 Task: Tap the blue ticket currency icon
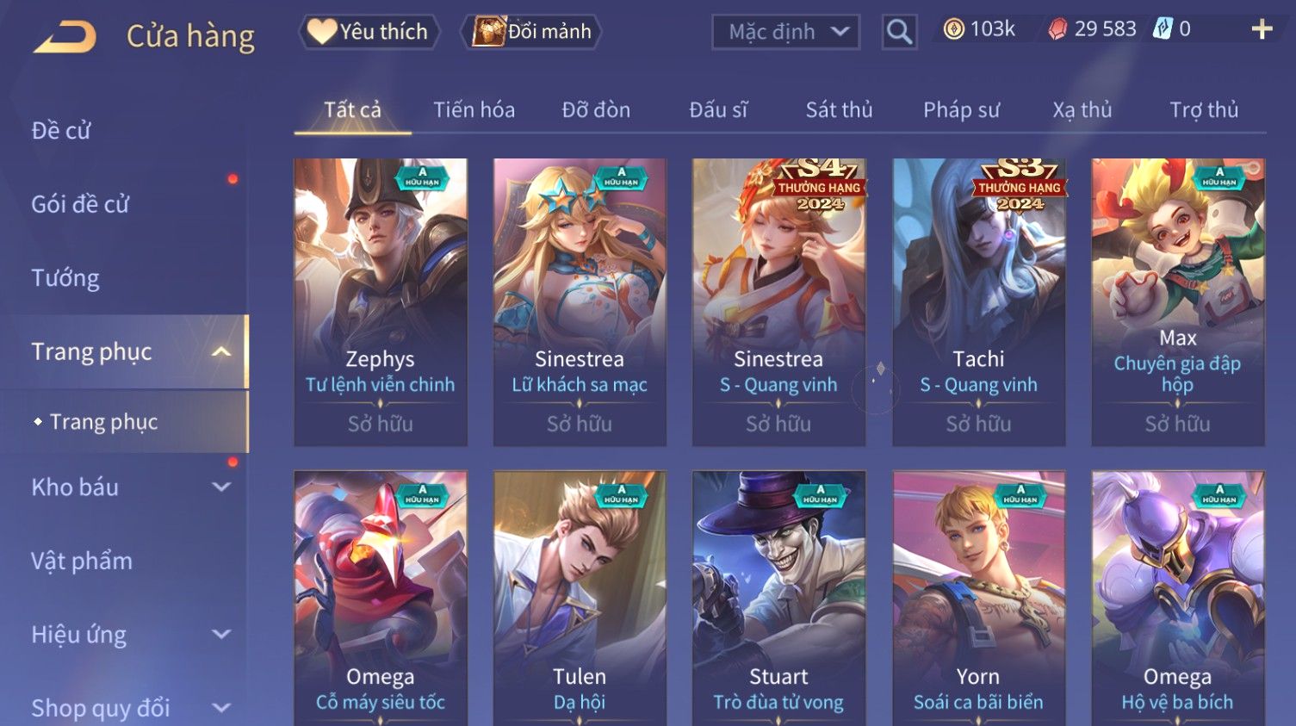[1163, 28]
